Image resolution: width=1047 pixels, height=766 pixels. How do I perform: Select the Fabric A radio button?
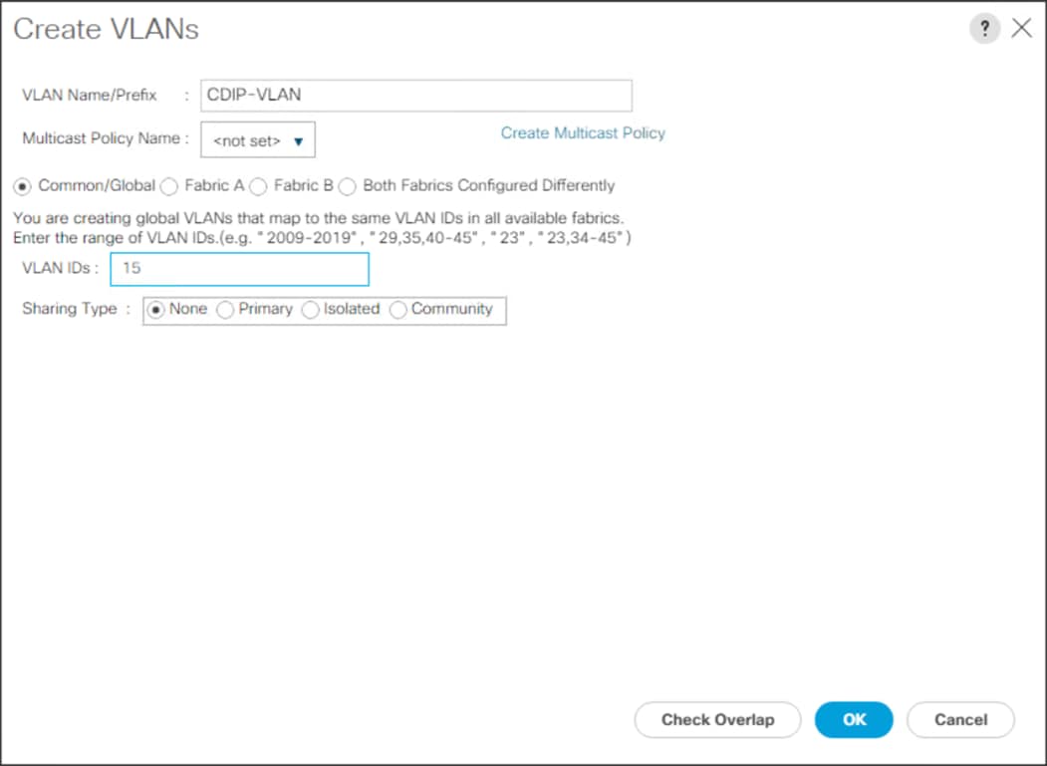pos(169,186)
